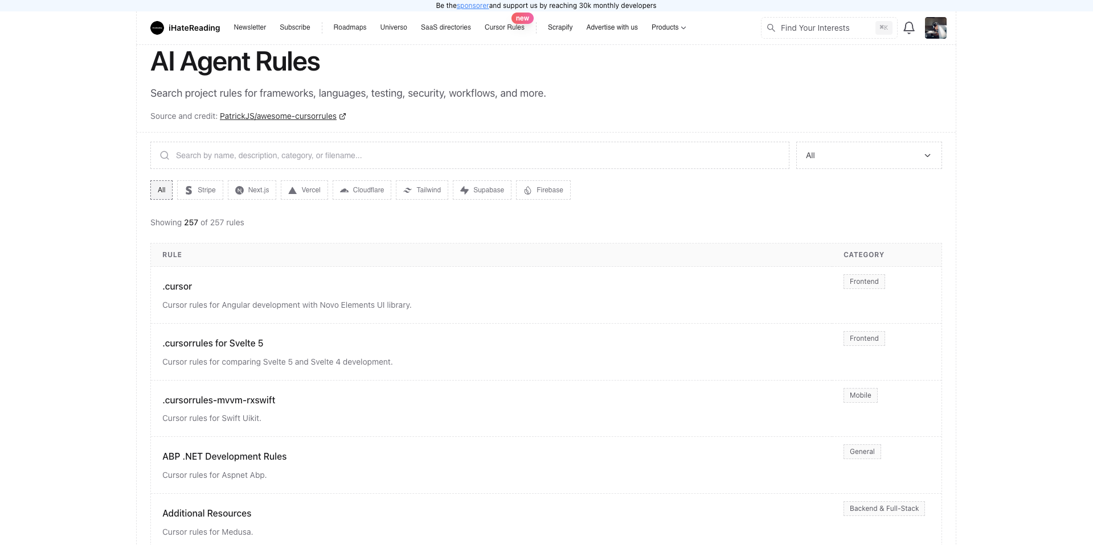This screenshot has height=545, width=1093.
Task: Click the external link icon beside awesome-cursorrules
Action: 343,116
